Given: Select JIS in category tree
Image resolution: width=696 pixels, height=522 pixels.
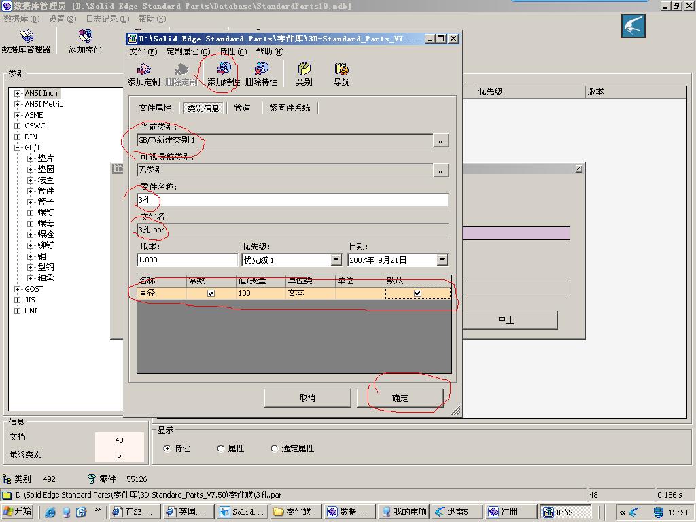Looking at the screenshot, I should (x=30, y=300).
